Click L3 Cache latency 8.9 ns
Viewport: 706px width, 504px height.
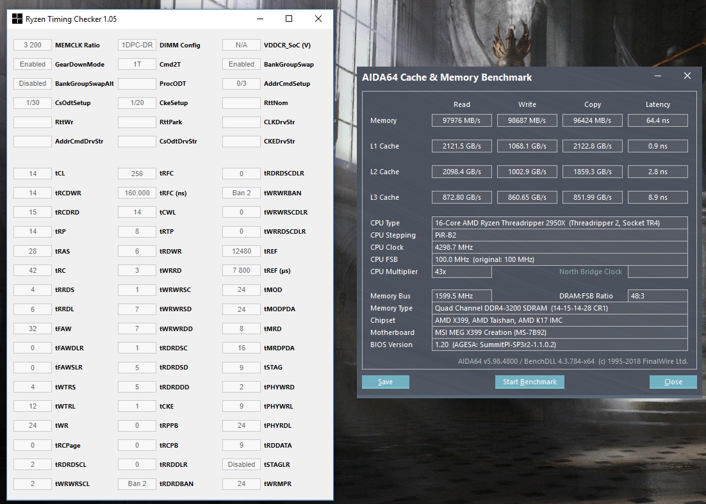click(x=658, y=197)
